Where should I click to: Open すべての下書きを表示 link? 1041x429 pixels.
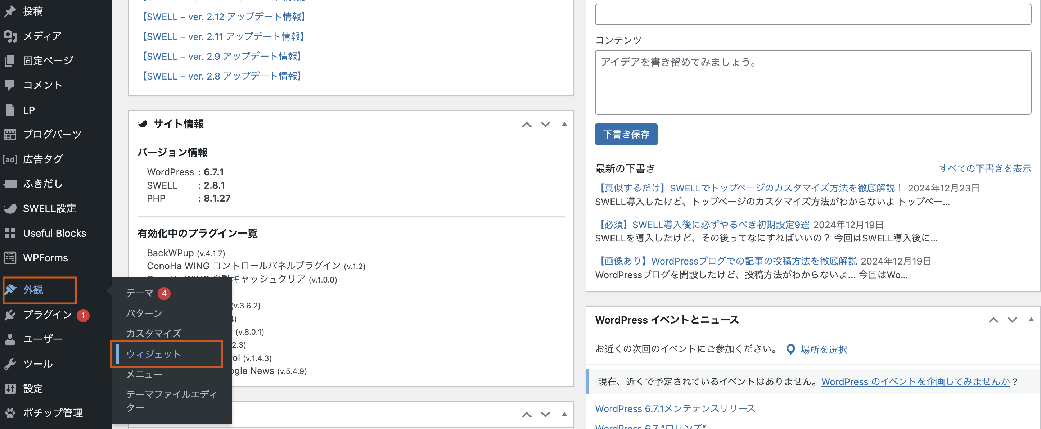click(x=985, y=169)
